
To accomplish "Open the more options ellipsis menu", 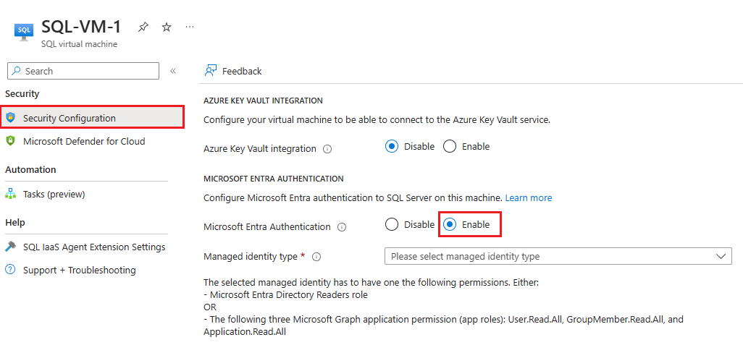I will (190, 27).
